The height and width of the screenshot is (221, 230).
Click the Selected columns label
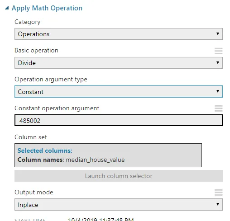click(x=45, y=150)
